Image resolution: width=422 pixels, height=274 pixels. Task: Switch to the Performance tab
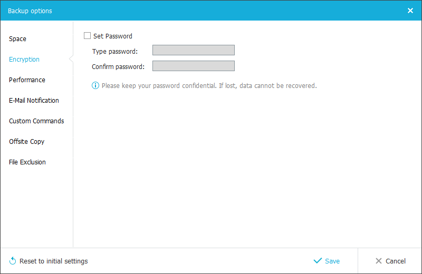coord(27,80)
